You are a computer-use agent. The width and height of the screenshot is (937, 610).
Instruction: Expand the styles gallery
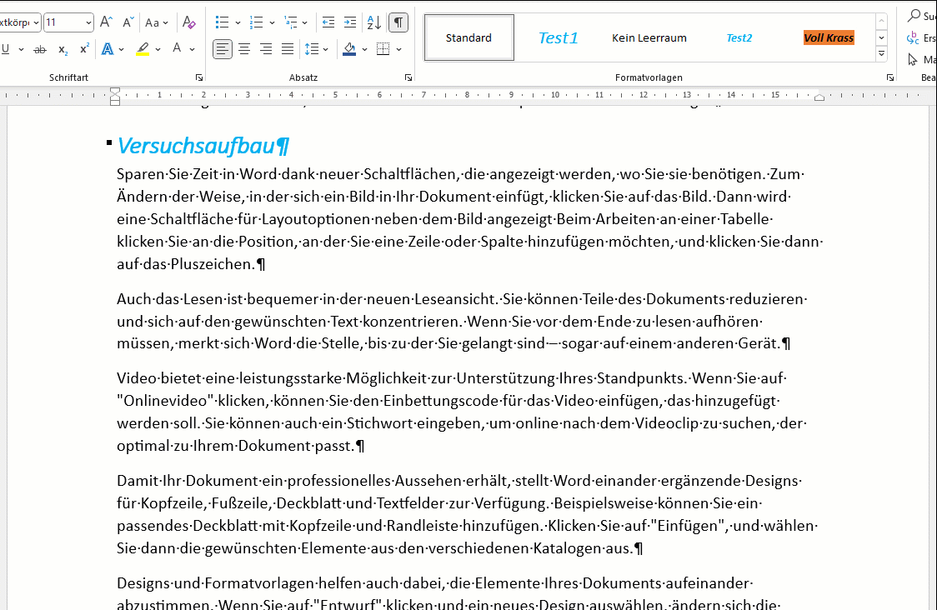[881, 54]
